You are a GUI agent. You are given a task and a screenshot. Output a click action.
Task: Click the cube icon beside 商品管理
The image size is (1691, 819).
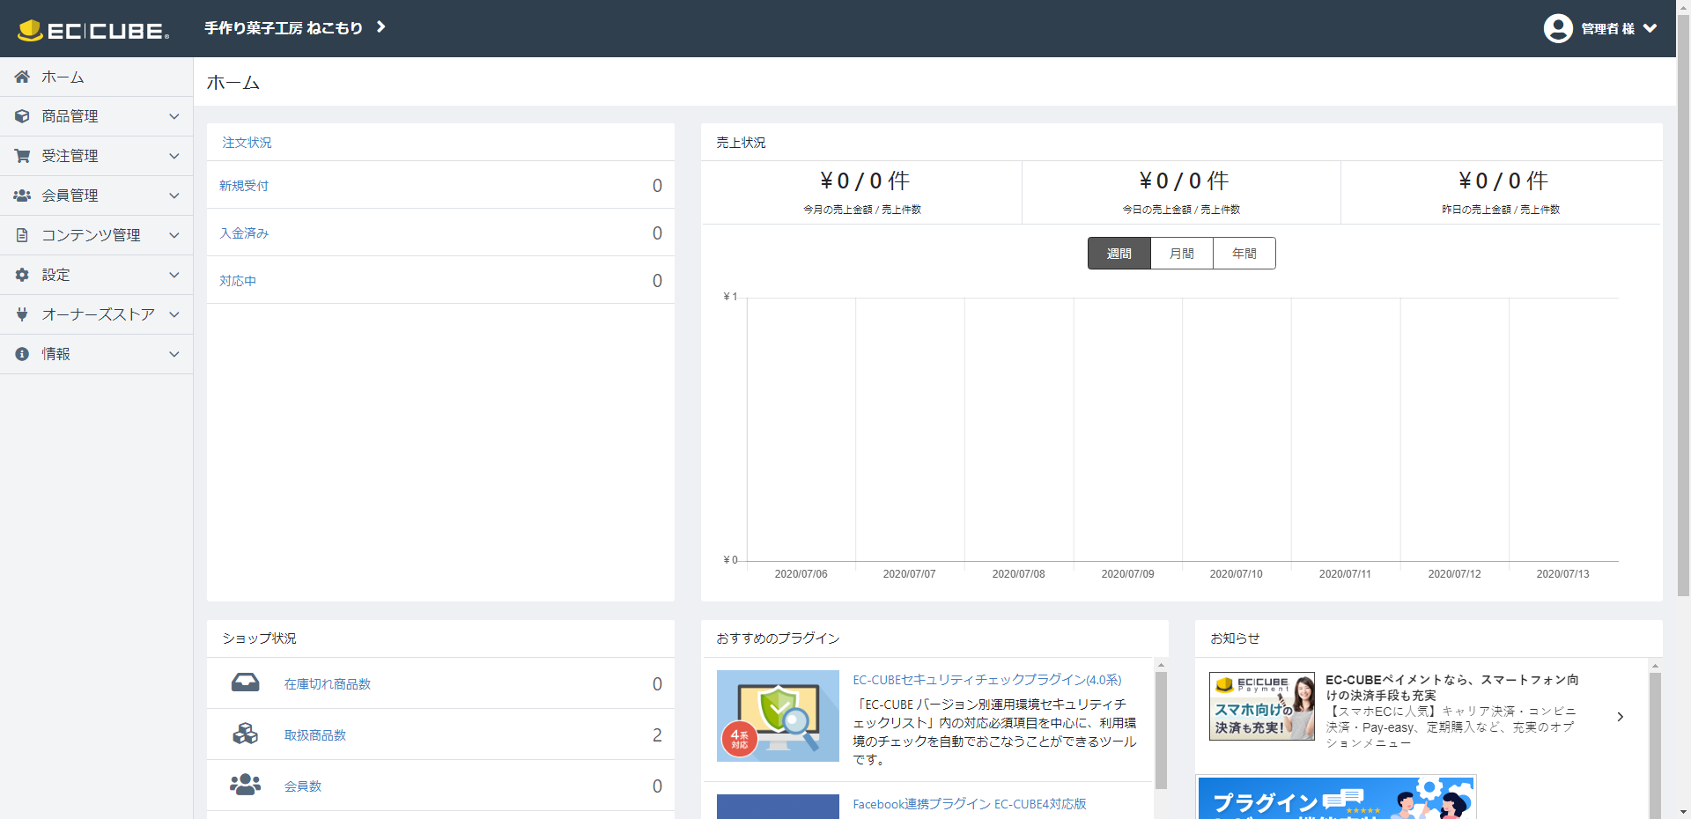coord(22,116)
